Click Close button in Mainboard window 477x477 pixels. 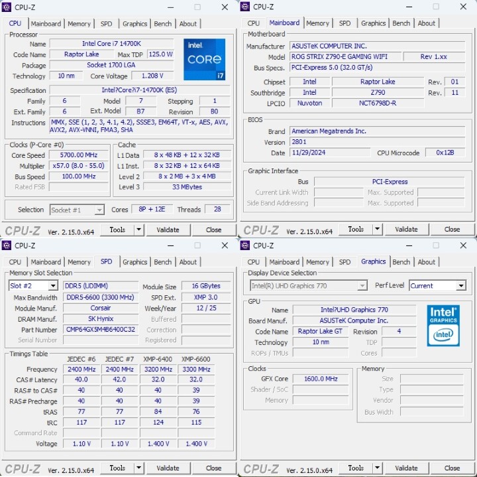click(452, 229)
